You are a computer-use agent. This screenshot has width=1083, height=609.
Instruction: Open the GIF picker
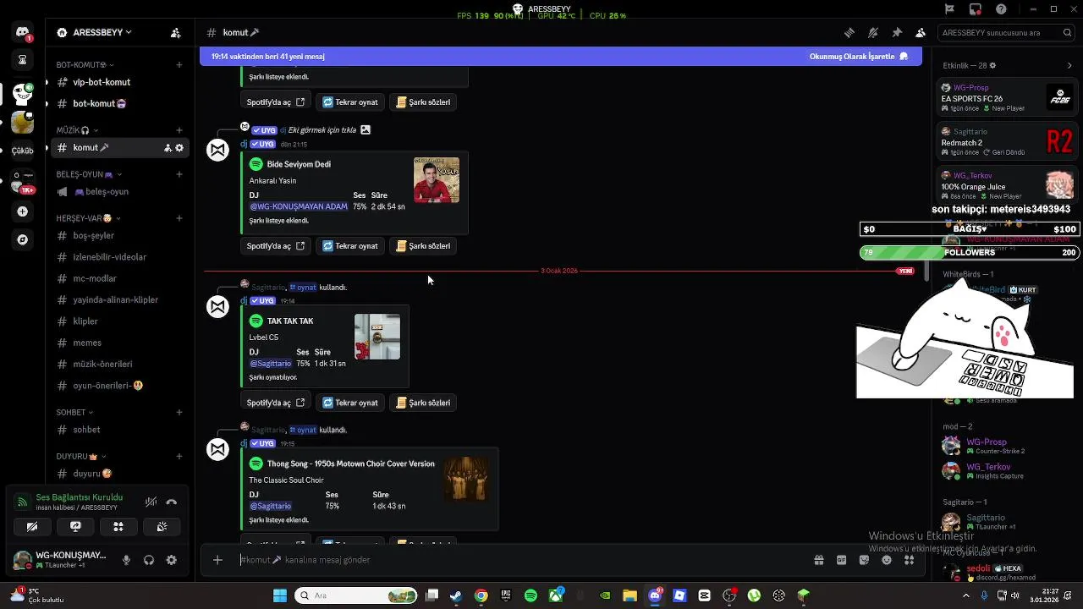842,560
